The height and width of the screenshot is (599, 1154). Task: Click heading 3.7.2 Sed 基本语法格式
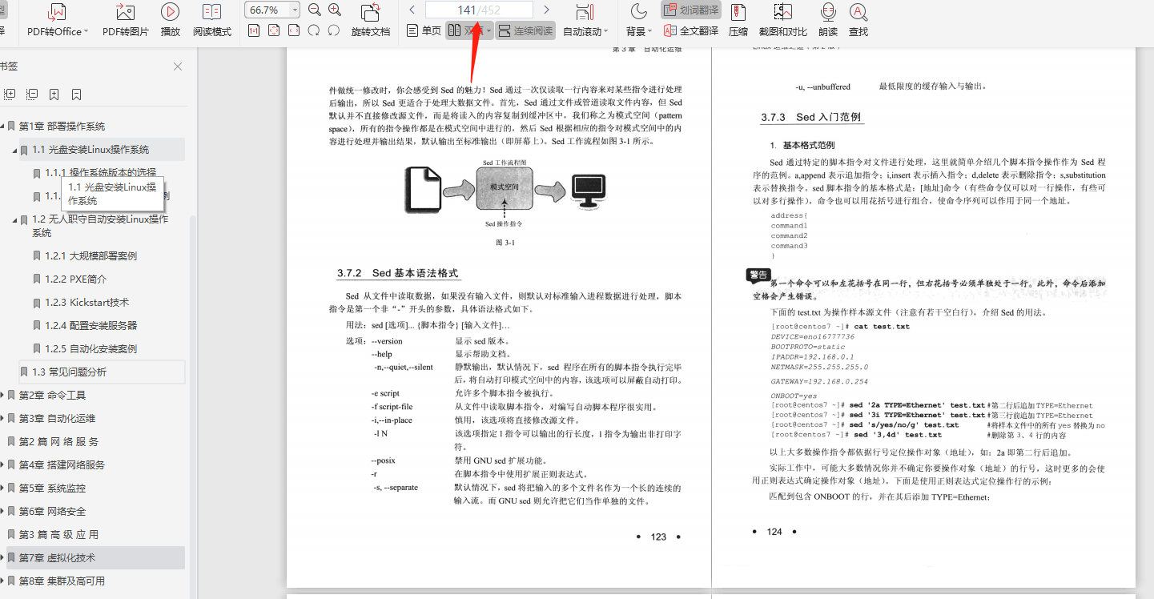[x=398, y=273]
